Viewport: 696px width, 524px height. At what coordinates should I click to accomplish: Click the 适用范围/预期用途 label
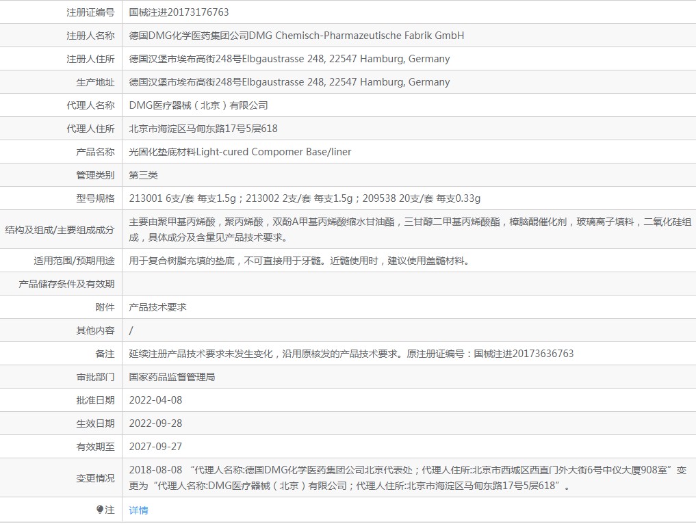(x=74, y=261)
